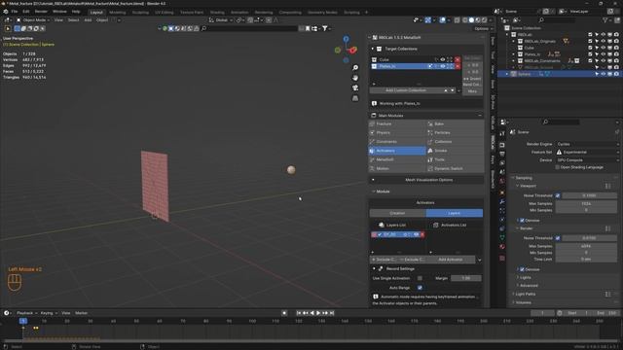Collapse the Sampling panel

(x=513, y=178)
